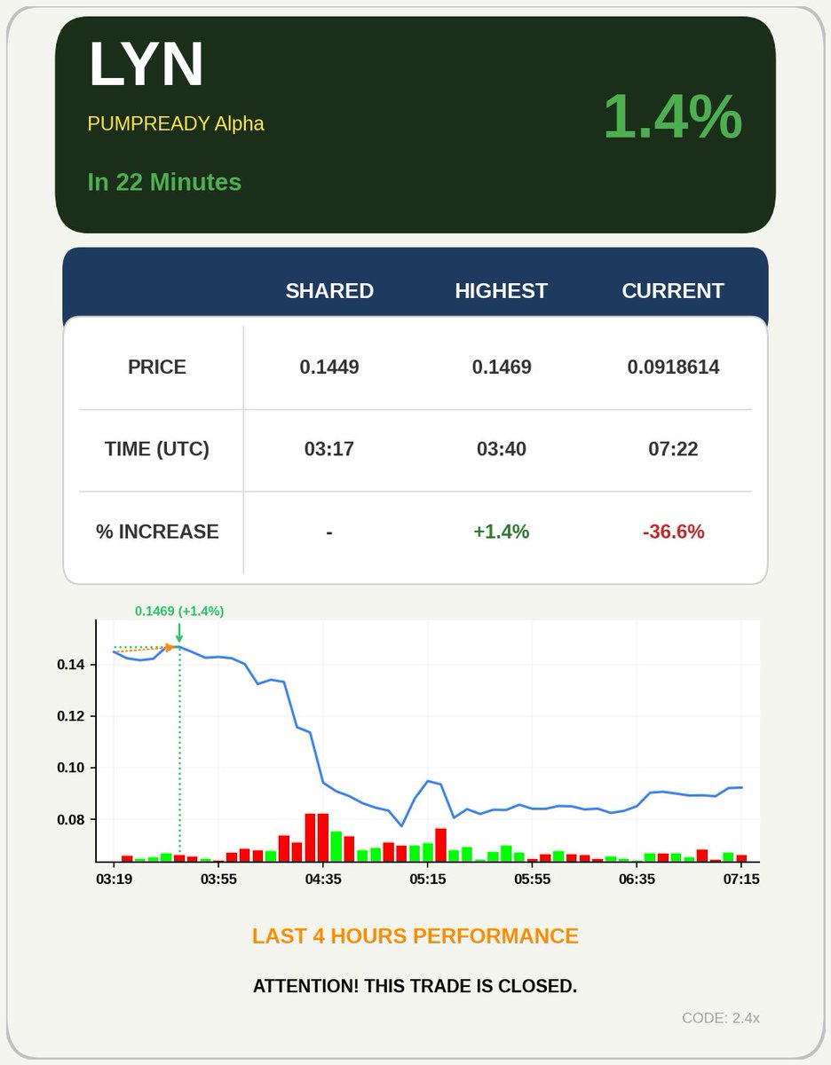Screen dimensions: 831x1065
Task: Click the +1.4% increase cell
Action: [502, 532]
